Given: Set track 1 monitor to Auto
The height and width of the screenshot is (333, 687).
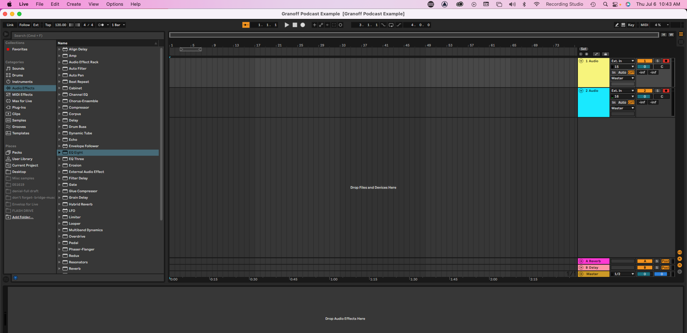Looking at the screenshot, I should pos(622,73).
